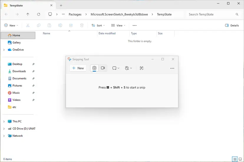Select Home in navigation pane

click(x=18, y=35)
